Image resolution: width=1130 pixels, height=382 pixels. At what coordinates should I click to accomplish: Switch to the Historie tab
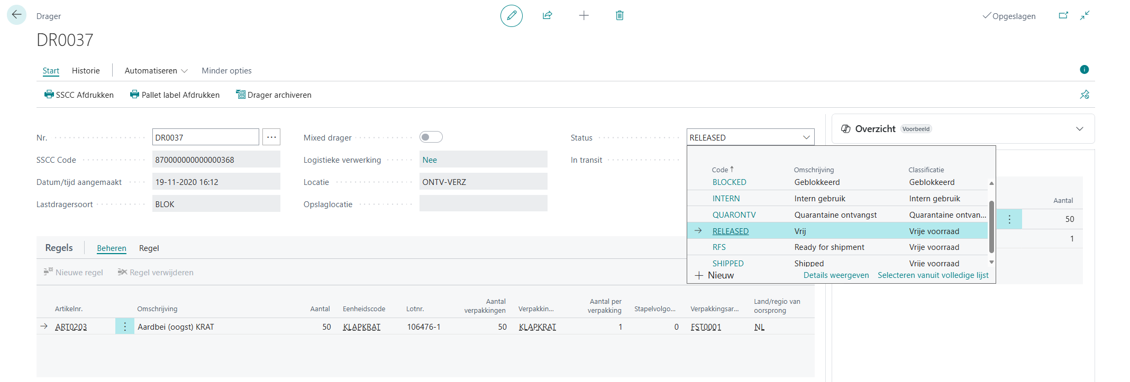click(x=86, y=71)
